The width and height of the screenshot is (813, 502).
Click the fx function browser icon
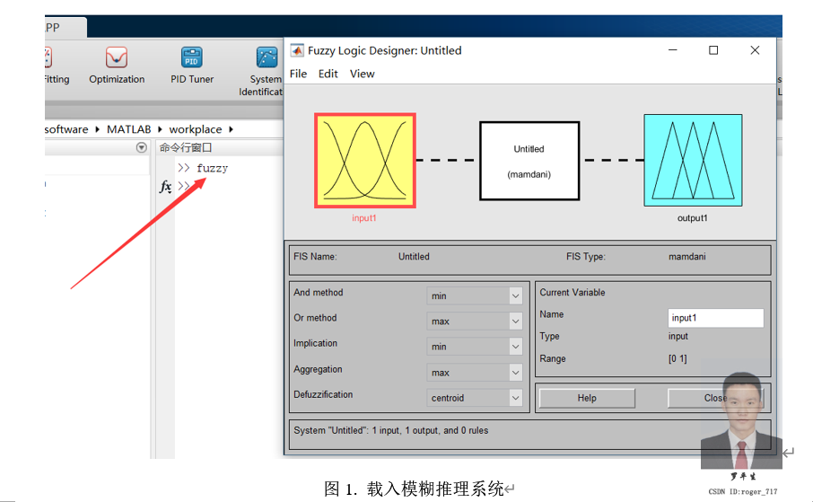[165, 187]
